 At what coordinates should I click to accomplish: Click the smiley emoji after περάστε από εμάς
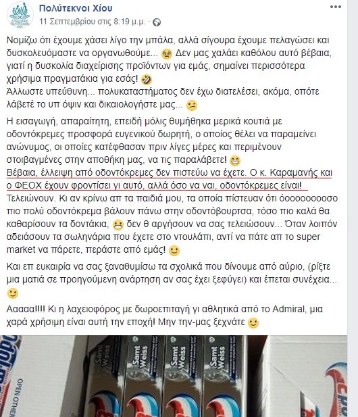pyautogui.click(x=174, y=251)
